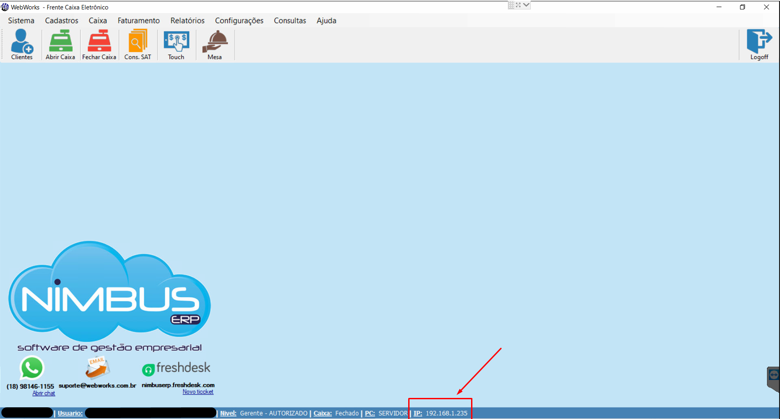The width and height of the screenshot is (780, 419).
Task: Open the Ajuda menu
Action: pos(326,21)
